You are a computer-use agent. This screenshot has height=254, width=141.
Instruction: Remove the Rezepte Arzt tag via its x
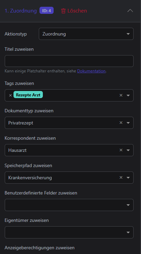(x=10, y=95)
